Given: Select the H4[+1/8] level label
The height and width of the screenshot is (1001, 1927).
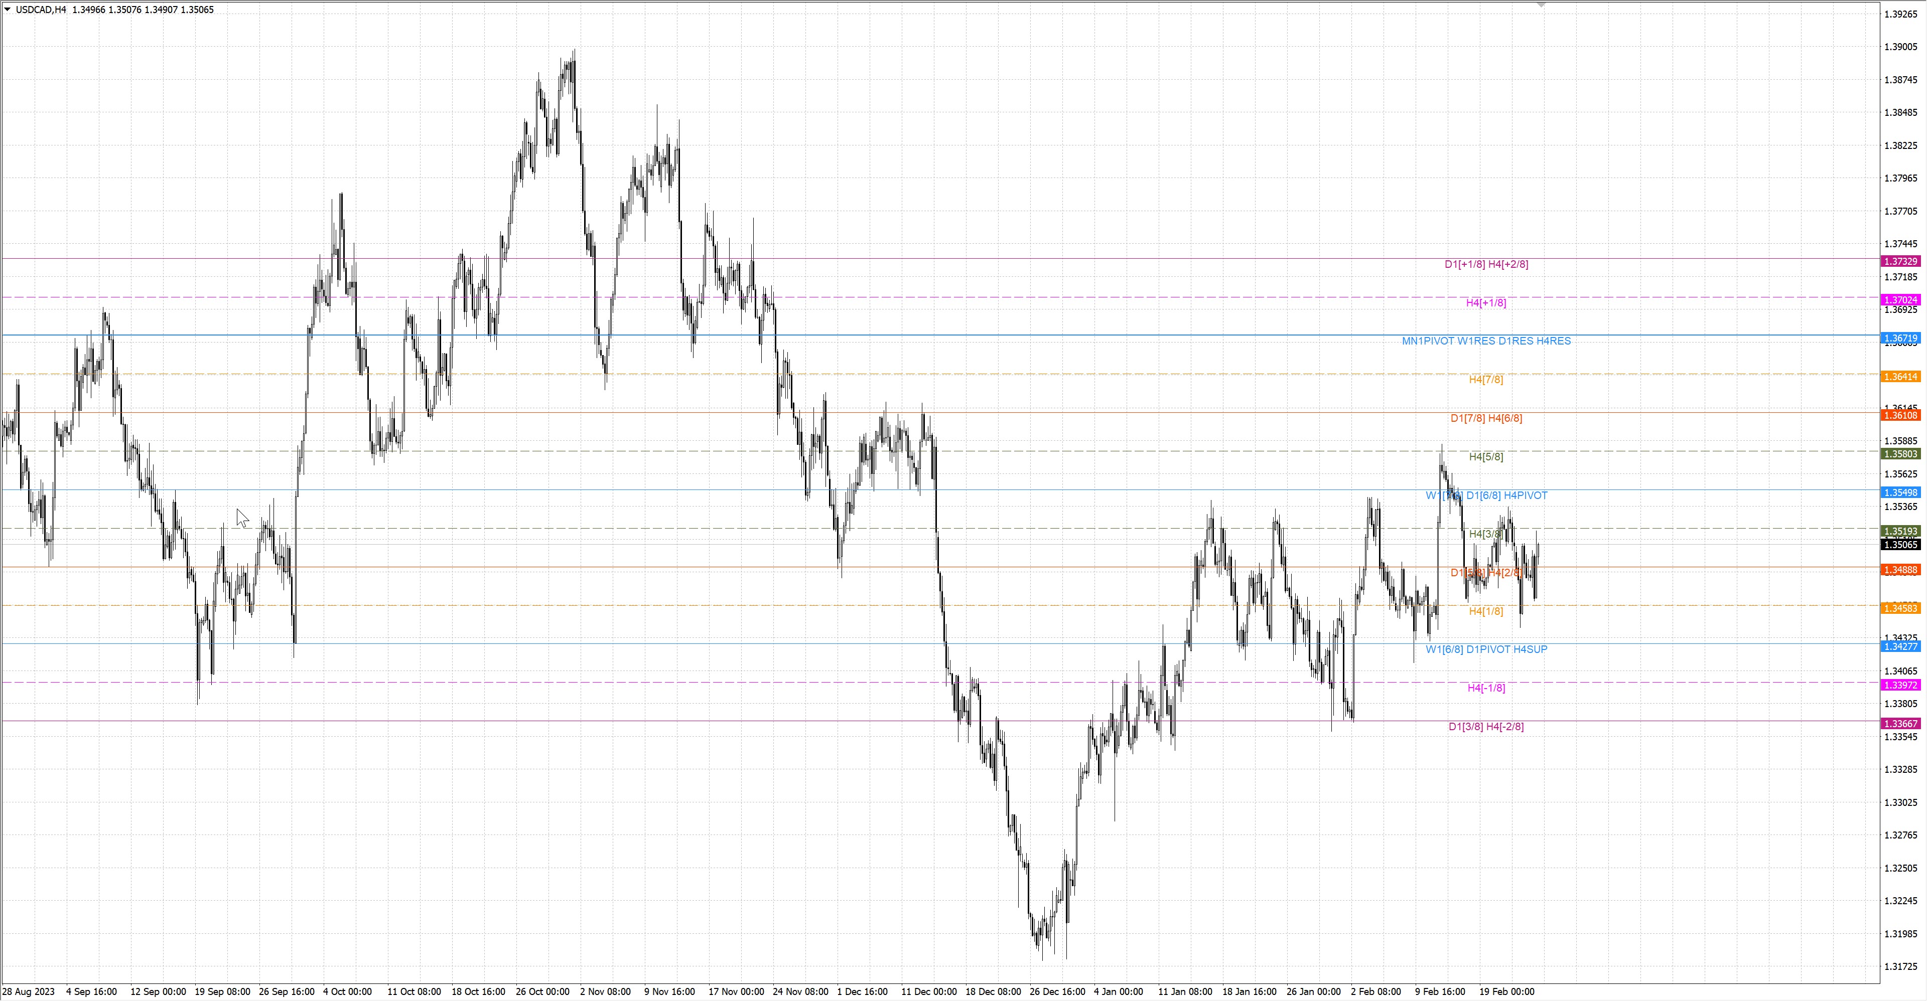Looking at the screenshot, I should (x=1485, y=303).
